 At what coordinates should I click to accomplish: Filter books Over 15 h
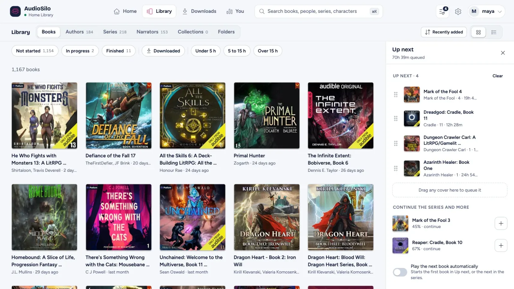[268, 51]
